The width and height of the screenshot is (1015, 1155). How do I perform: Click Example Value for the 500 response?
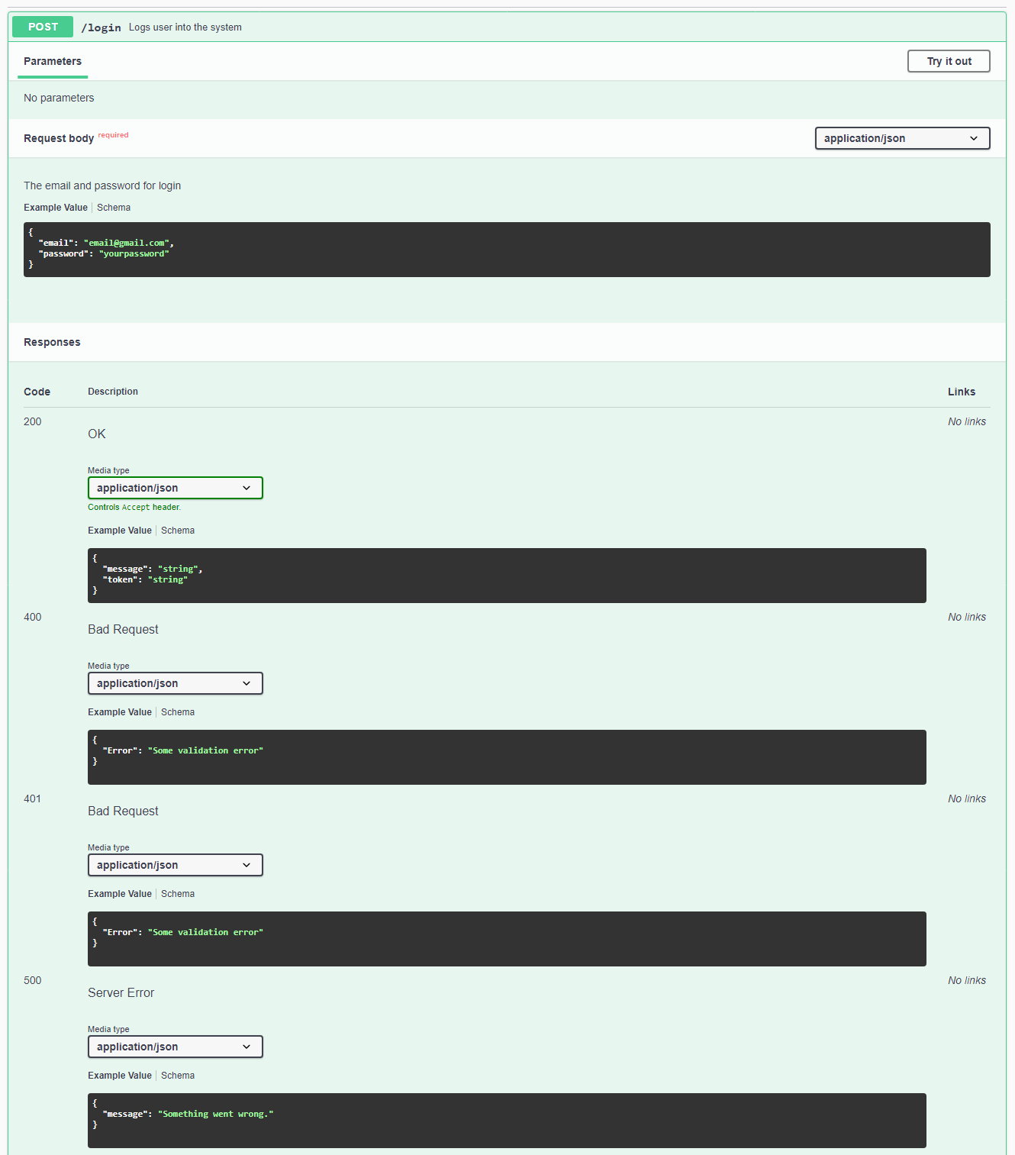point(119,1075)
